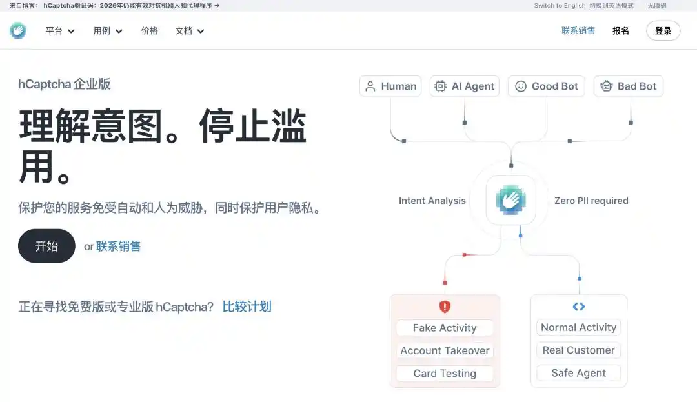The width and height of the screenshot is (697, 402).
Task: Click the Safe Agent label
Action: (578, 373)
